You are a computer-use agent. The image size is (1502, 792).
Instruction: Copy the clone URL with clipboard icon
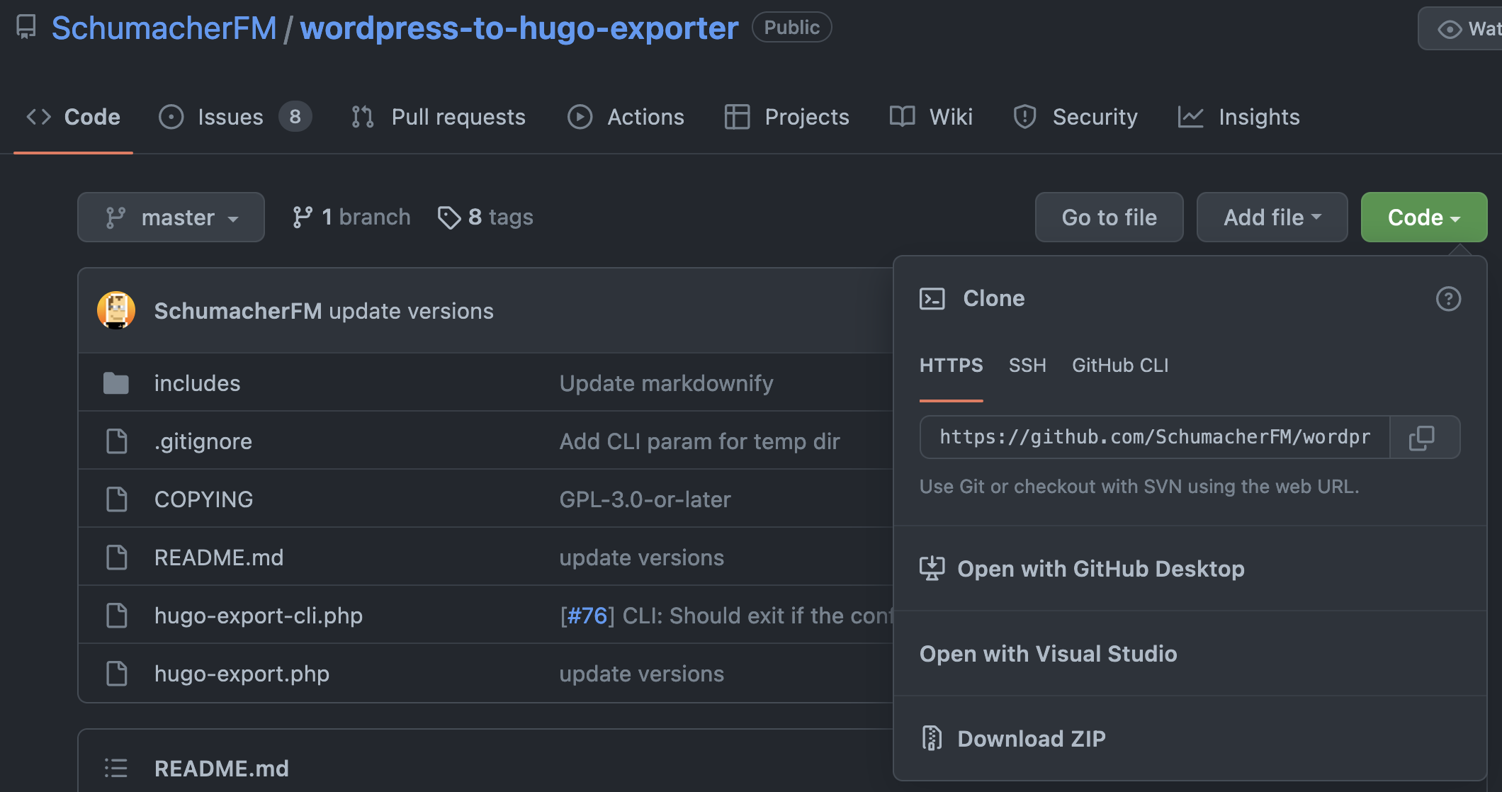click(1424, 437)
